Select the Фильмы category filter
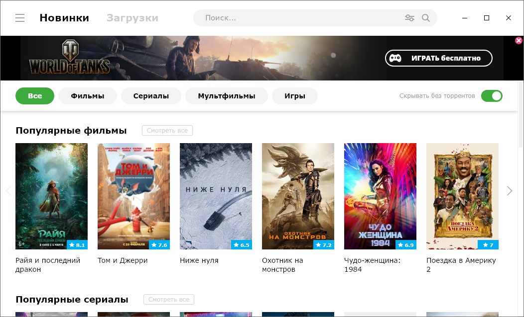The width and height of the screenshot is (524, 317). [x=88, y=96]
